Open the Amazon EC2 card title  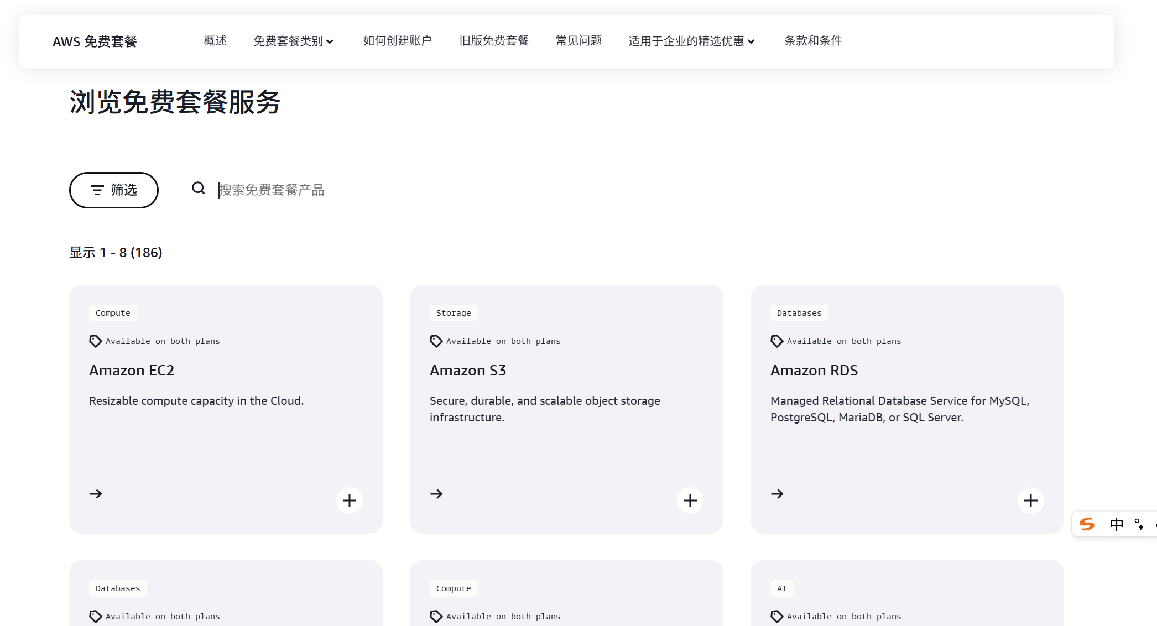[132, 371]
